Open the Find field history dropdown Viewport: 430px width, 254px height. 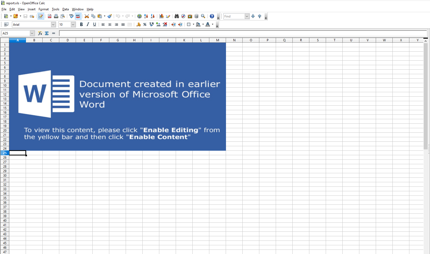[247, 16]
